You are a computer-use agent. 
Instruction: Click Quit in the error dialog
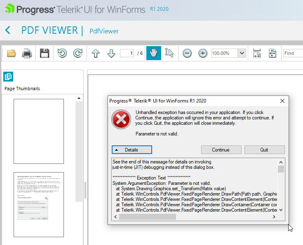[x=265, y=150]
